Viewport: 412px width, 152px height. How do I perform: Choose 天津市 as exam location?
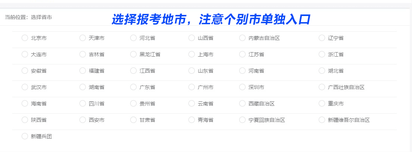pyautogui.click(x=83, y=38)
